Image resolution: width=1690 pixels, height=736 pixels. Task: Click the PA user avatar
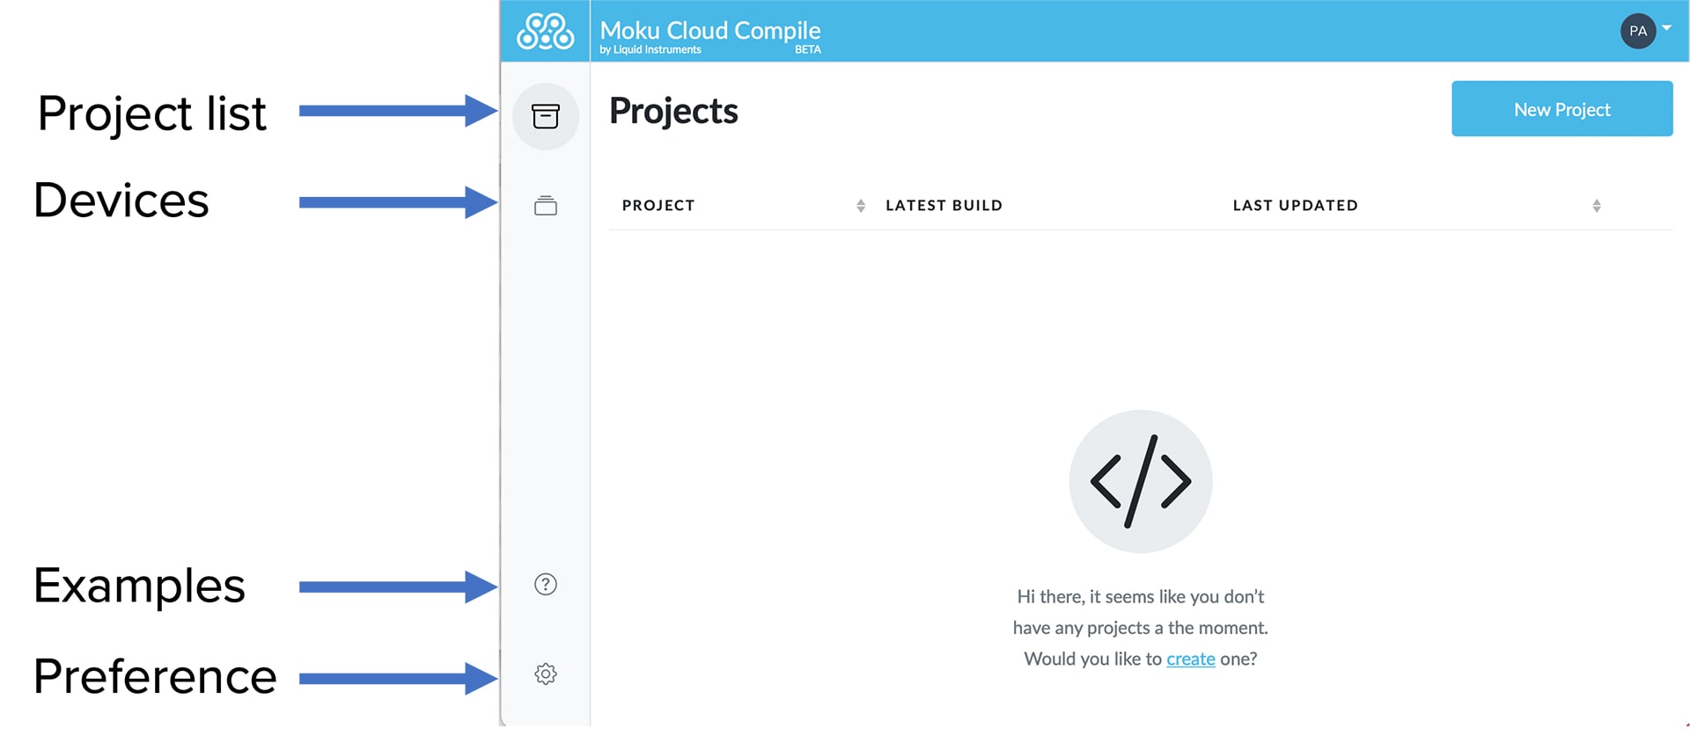[x=1637, y=32]
